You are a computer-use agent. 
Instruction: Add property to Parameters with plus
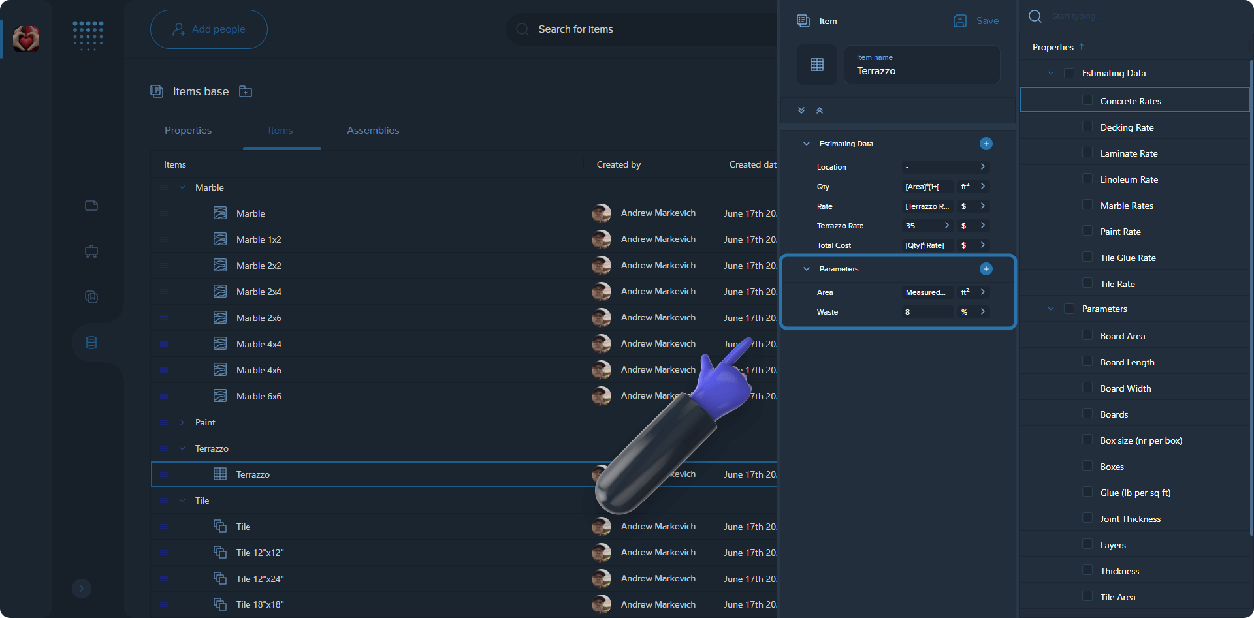pyautogui.click(x=986, y=269)
